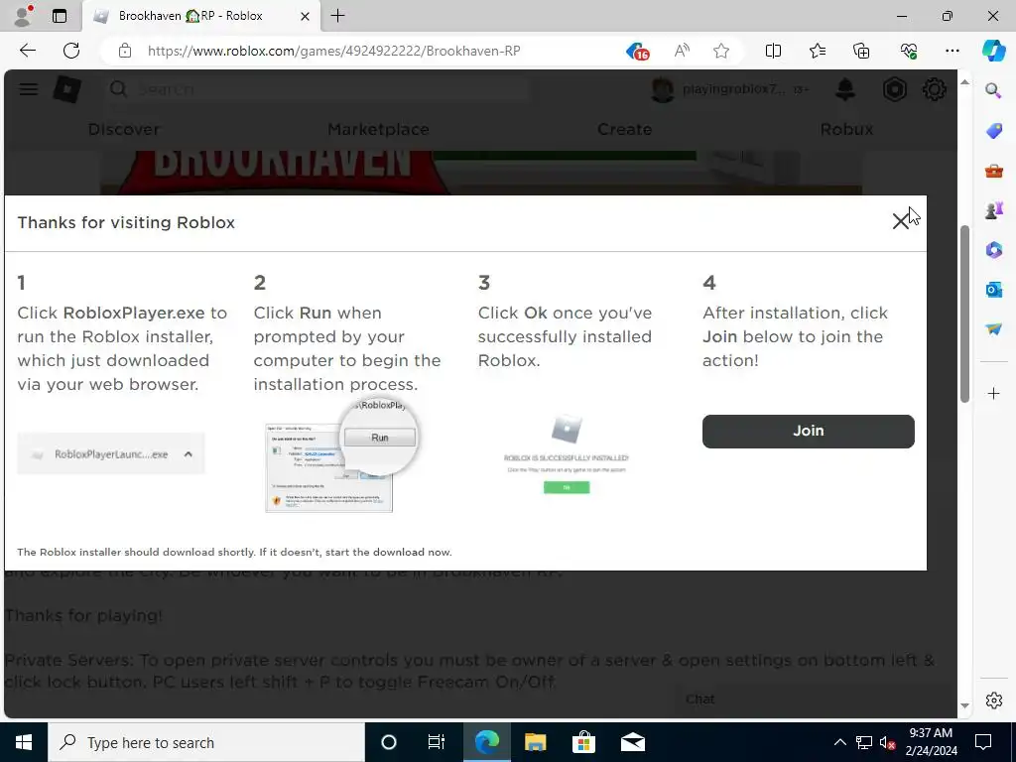Toggle split screen view
The image size is (1016, 762).
pyautogui.click(x=773, y=51)
